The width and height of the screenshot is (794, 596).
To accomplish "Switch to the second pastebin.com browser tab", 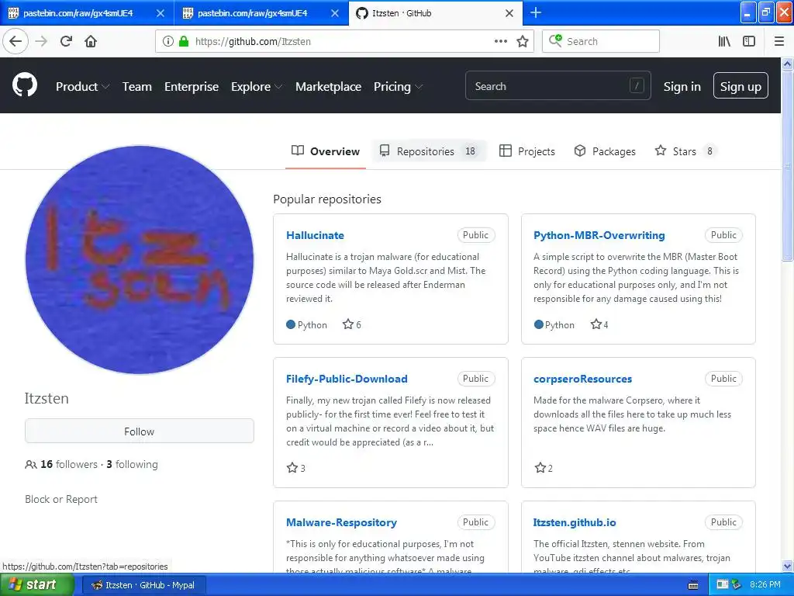I will [x=252, y=13].
